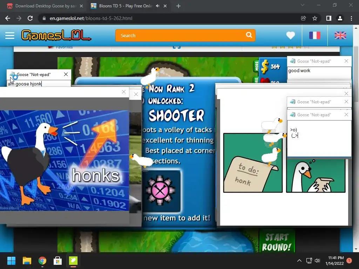359x269 pixels.
Task: Open favorites with the heart icon
Action: 291,35
